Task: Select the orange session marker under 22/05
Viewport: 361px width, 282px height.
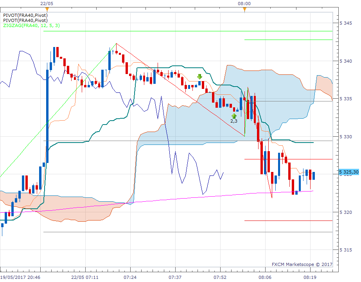Action: 47,9
